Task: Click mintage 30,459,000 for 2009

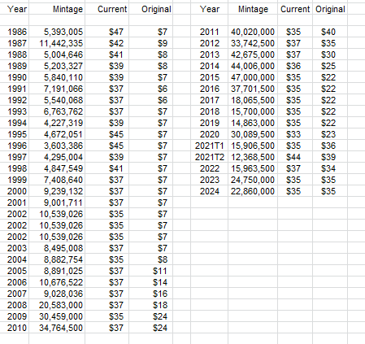Action: point(57,316)
